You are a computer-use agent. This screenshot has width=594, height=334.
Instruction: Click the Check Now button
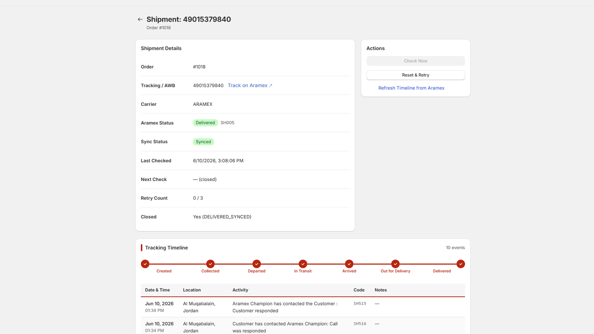point(415,61)
